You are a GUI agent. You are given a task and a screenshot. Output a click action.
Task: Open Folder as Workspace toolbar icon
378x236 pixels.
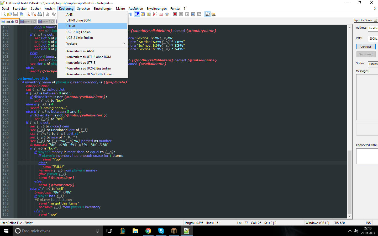[161, 14]
